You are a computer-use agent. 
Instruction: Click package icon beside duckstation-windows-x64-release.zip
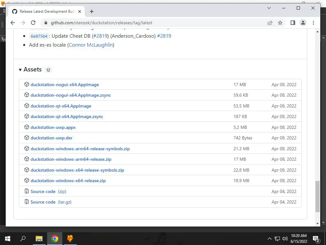tap(27, 181)
